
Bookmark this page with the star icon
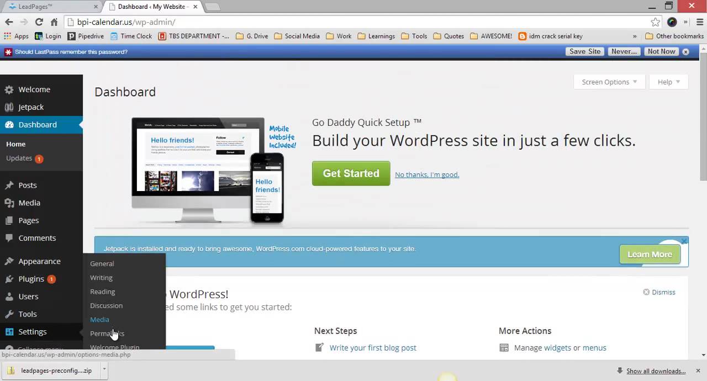pyautogui.click(x=655, y=22)
